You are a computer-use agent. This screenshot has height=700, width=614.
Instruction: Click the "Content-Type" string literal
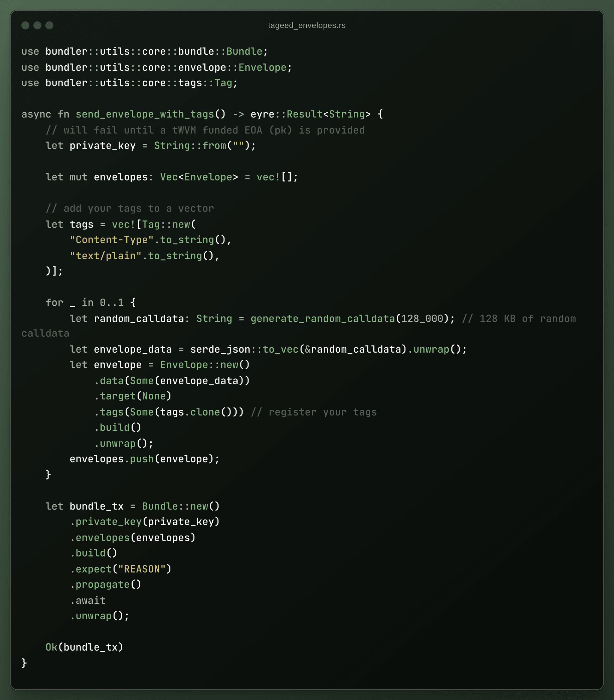coord(112,240)
